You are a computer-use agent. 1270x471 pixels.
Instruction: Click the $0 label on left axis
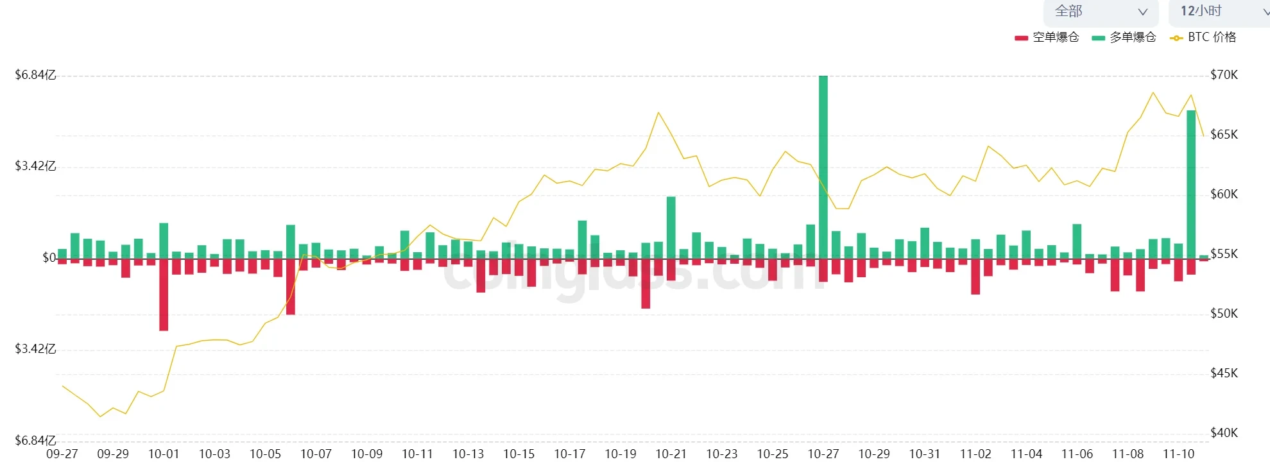pos(49,258)
